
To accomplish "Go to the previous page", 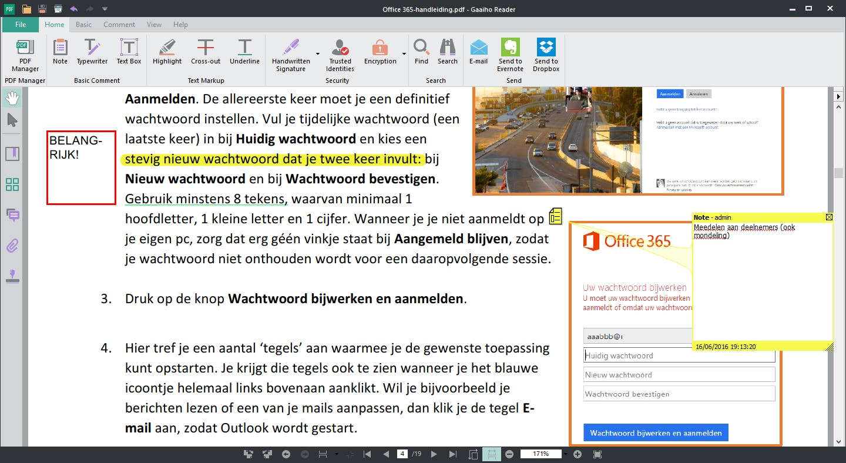I will [386, 454].
